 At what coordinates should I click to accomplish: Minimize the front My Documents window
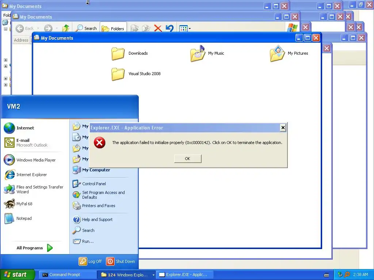(x=299, y=38)
